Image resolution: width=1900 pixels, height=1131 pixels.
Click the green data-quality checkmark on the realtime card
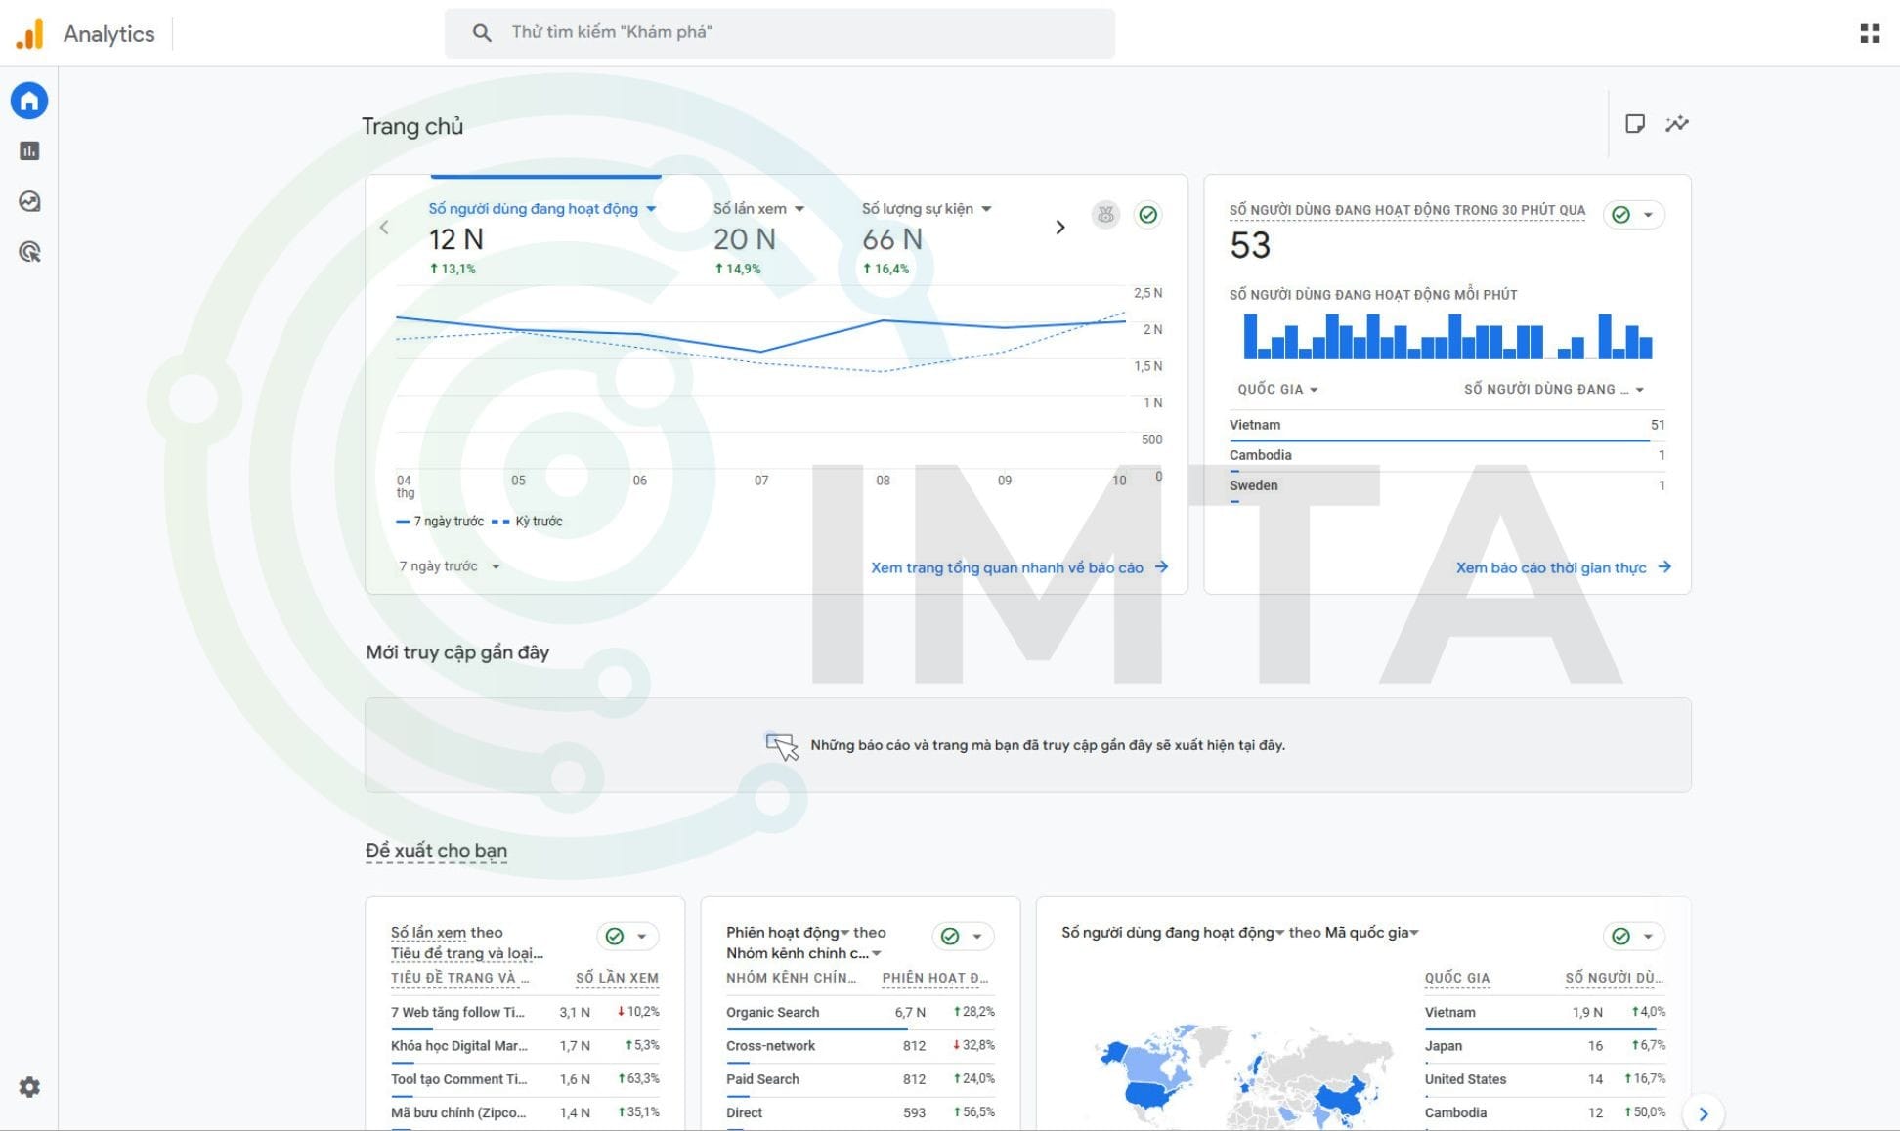coord(1621,214)
